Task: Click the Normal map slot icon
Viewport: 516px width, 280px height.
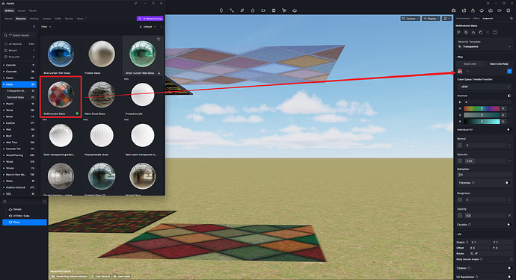Action: pyautogui.click(x=460, y=146)
